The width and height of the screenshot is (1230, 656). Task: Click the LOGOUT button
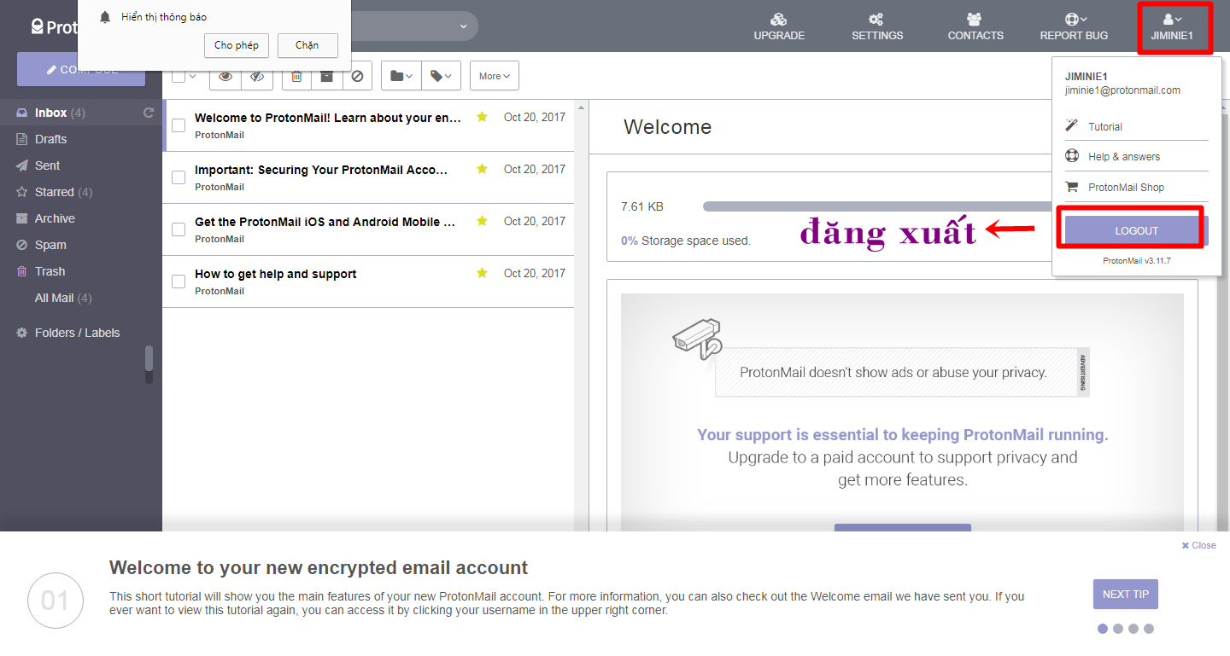pyautogui.click(x=1136, y=230)
